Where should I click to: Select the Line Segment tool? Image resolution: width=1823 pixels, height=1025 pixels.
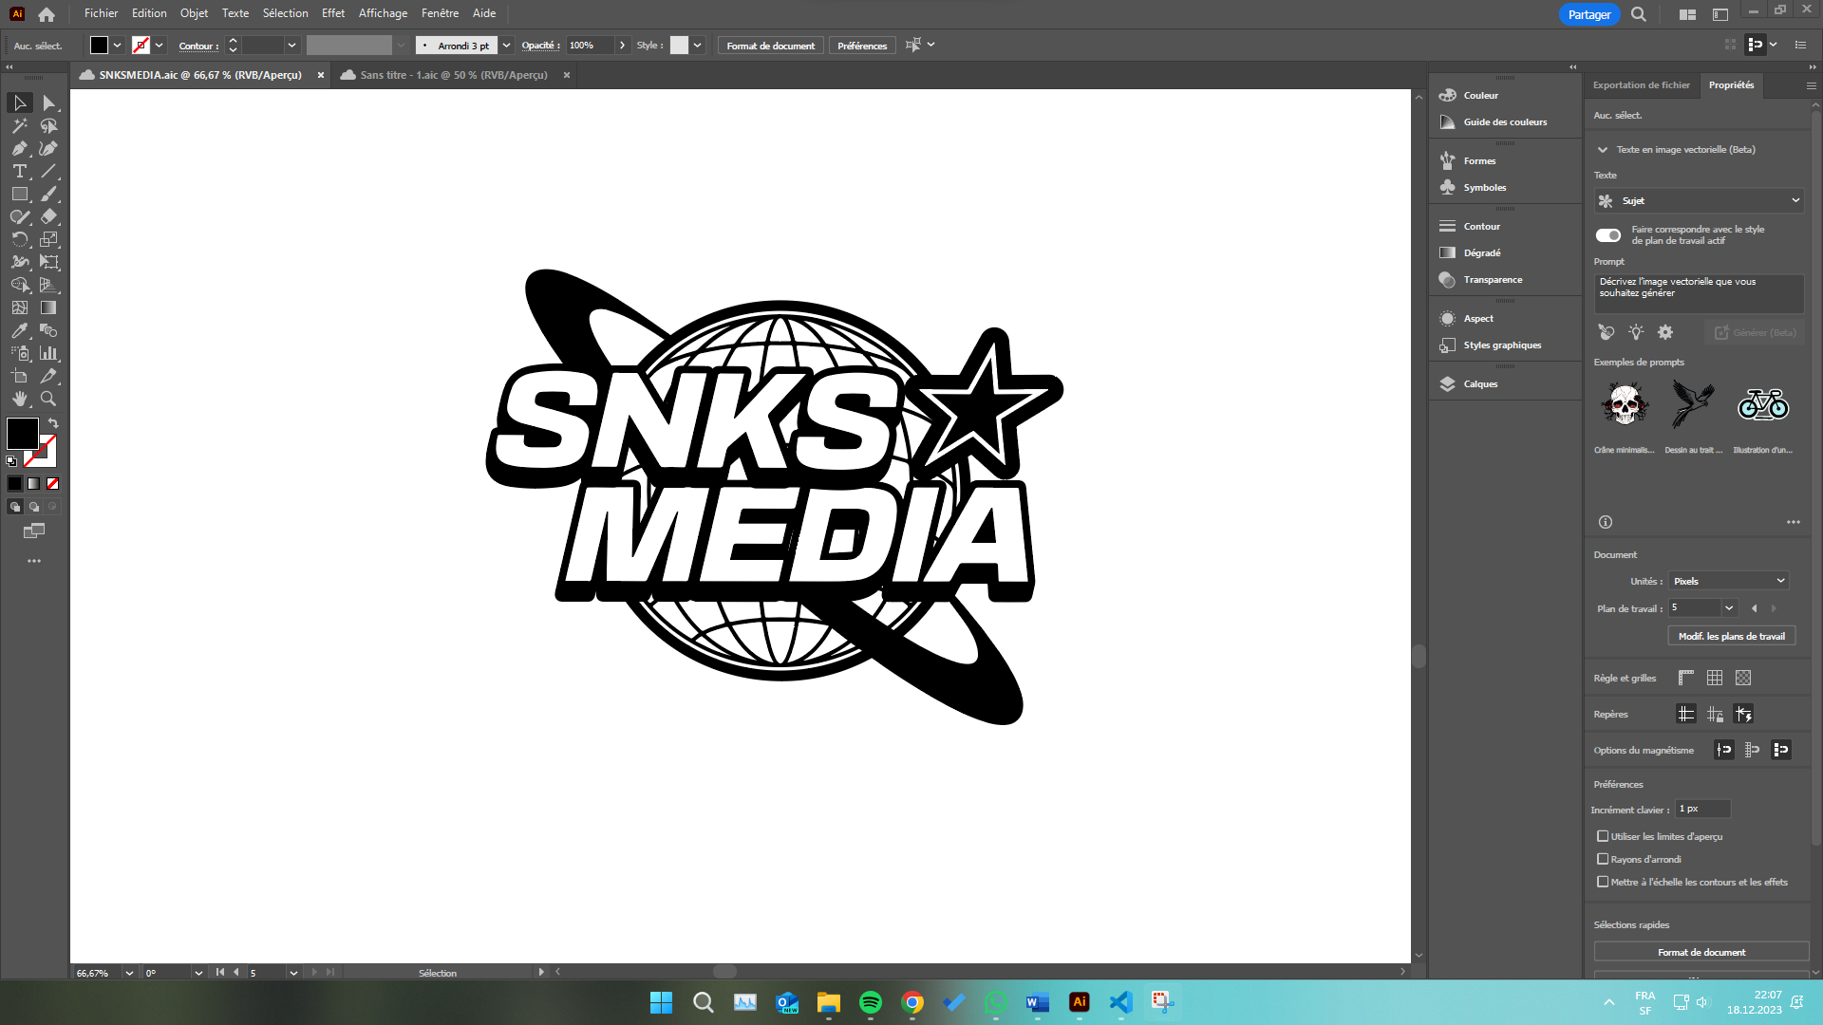tap(48, 171)
